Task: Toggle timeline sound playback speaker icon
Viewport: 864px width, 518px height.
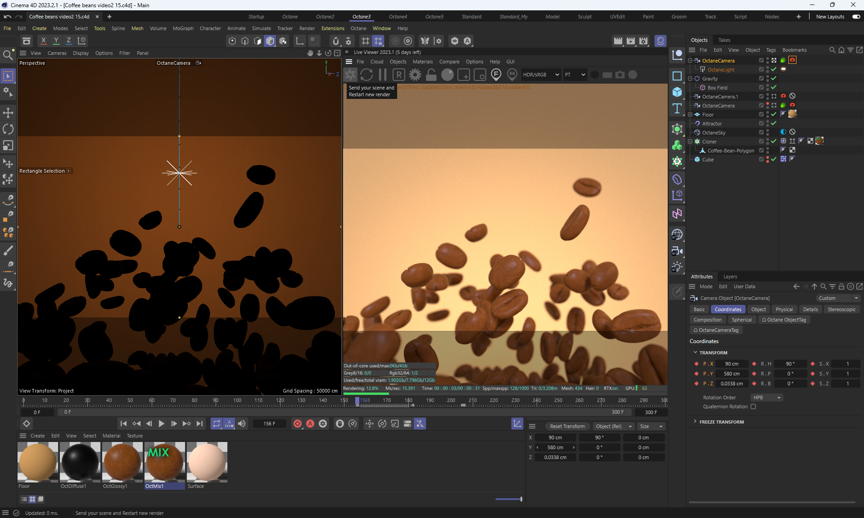Action: tap(242, 424)
